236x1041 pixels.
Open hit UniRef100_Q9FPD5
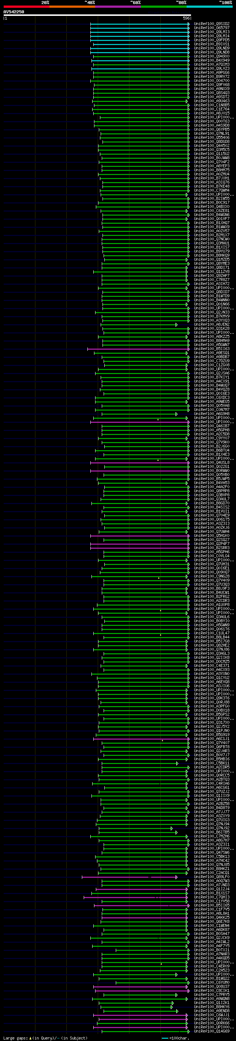(212, 40)
